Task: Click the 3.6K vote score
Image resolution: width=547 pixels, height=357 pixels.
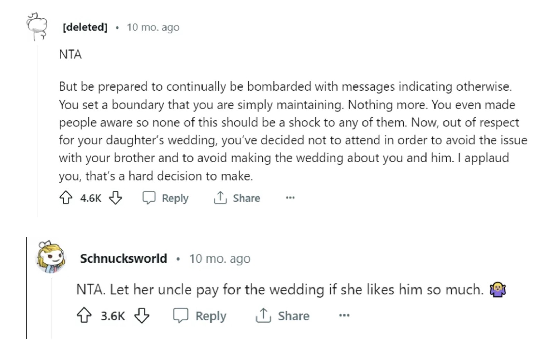Action: tap(113, 316)
